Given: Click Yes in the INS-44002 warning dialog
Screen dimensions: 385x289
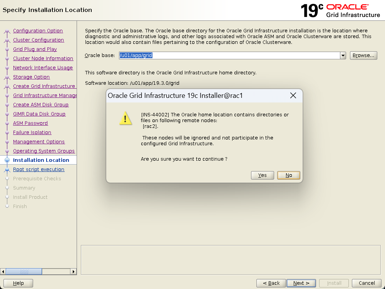Looking at the screenshot, I should (262, 175).
